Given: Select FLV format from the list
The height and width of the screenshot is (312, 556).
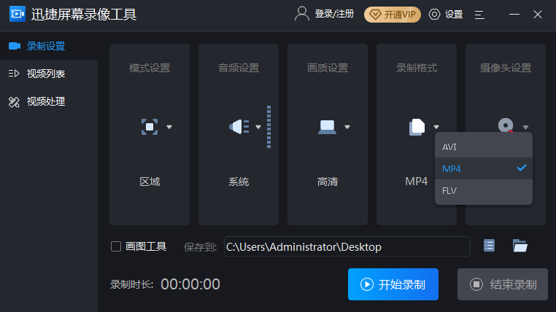Looking at the screenshot, I should coord(484,190).
